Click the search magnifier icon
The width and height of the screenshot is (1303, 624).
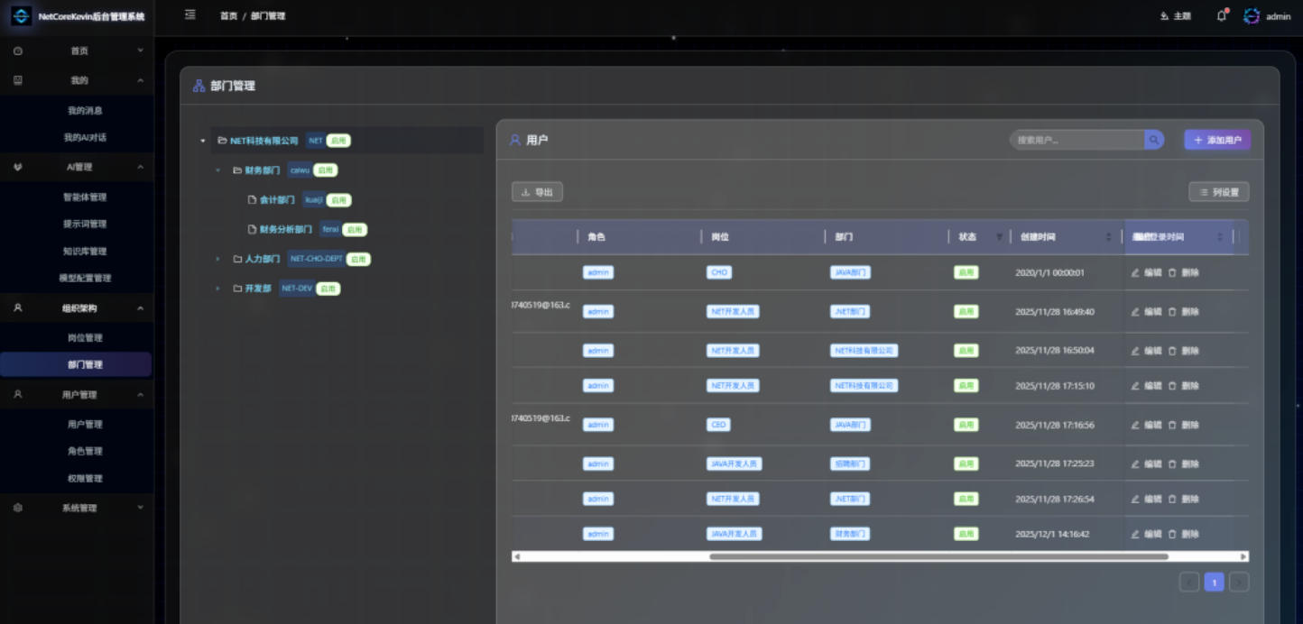[1153, 140]
